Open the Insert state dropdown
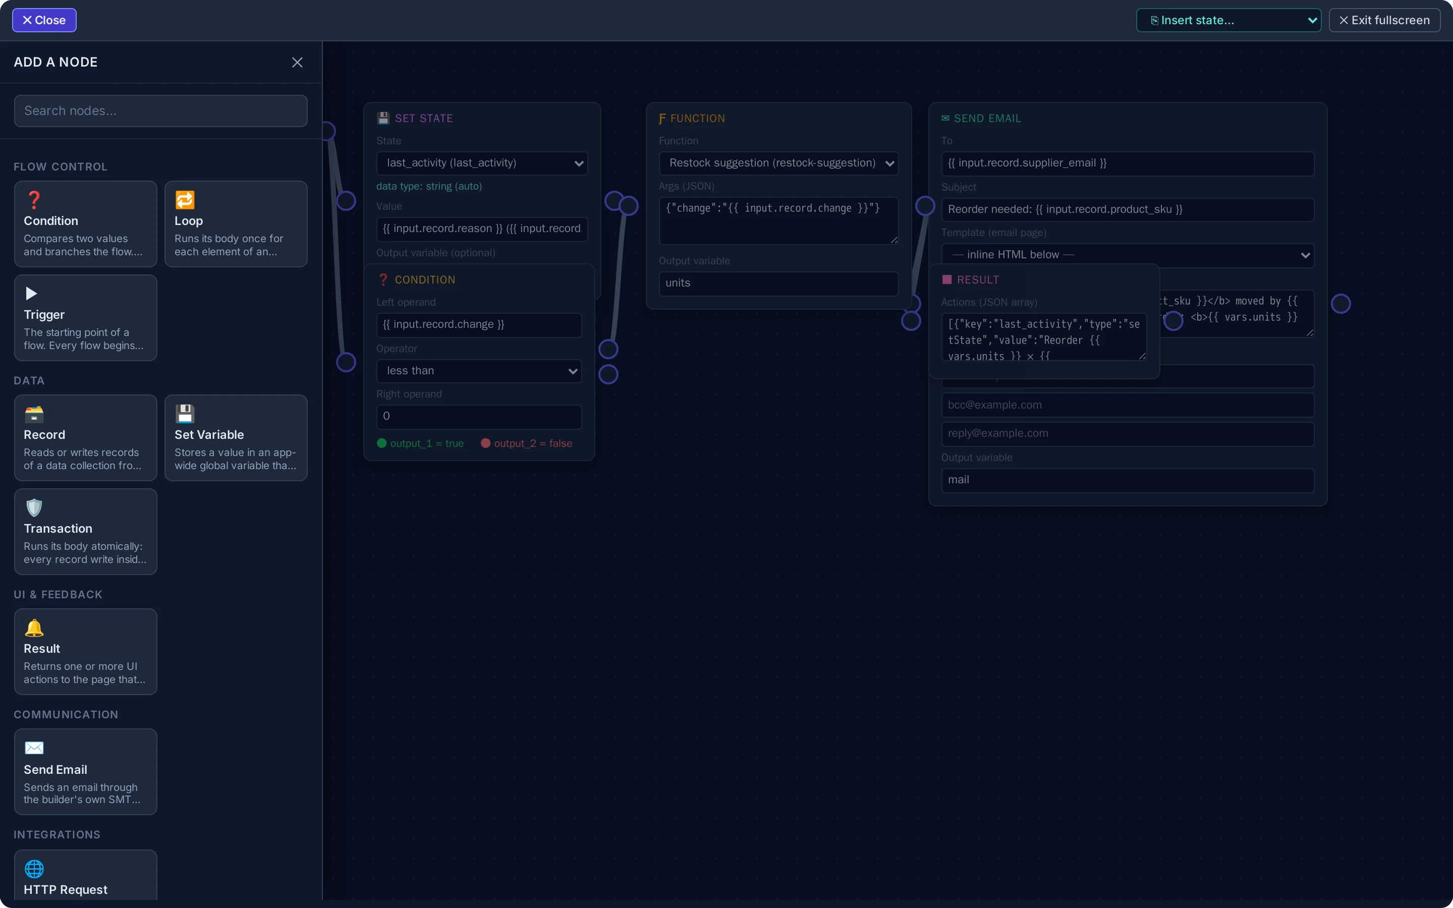 [1228, 20]
